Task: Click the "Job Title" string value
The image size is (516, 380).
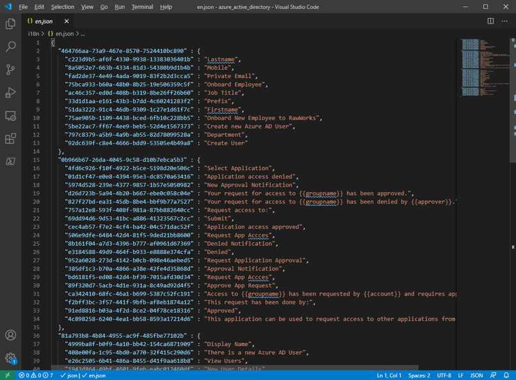Action: [x=223, y=93]
